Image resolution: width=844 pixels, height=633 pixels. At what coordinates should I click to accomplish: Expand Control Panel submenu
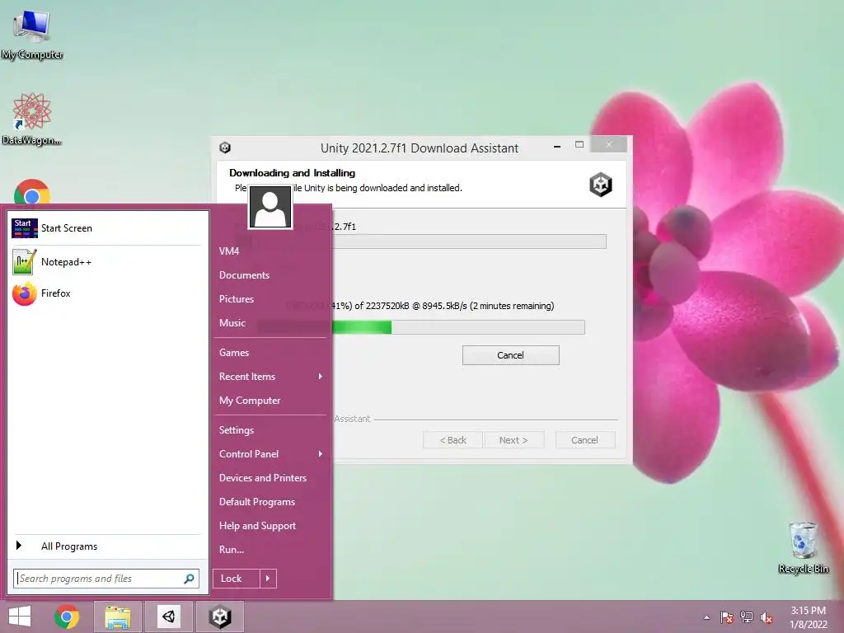pos(270,454)
